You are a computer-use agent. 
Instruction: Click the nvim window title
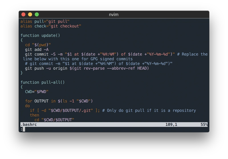point(114,15)
